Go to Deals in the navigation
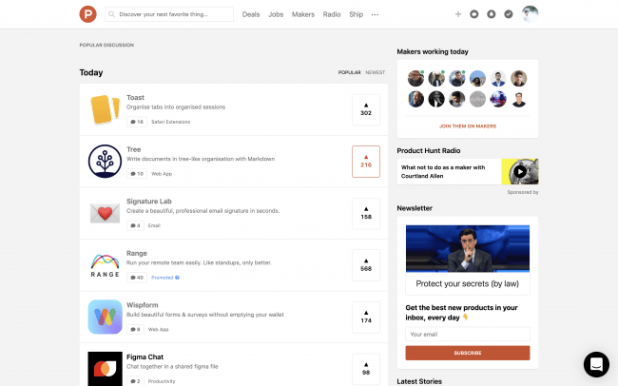This screenshot has height=386, width=618. click(251, 14)
